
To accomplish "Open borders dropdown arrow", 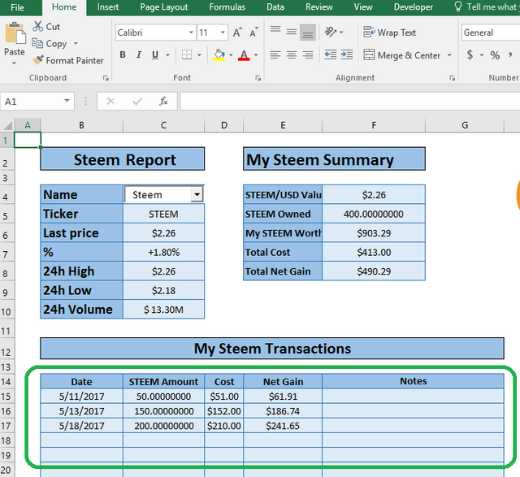I will [x=199, y=55].
